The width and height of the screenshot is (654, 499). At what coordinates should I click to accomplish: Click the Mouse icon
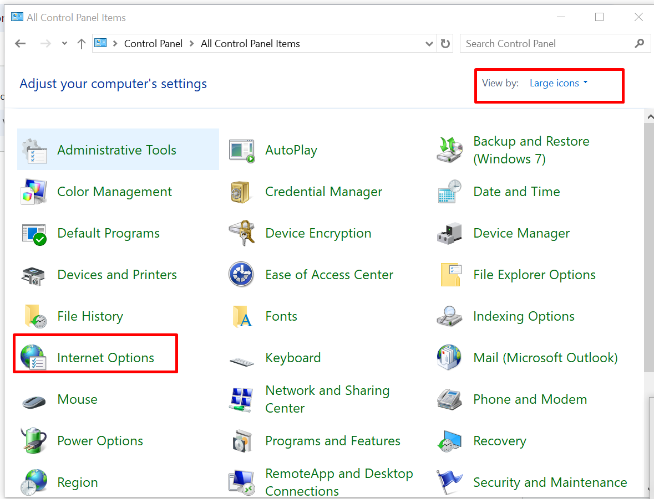coord(34,402)
